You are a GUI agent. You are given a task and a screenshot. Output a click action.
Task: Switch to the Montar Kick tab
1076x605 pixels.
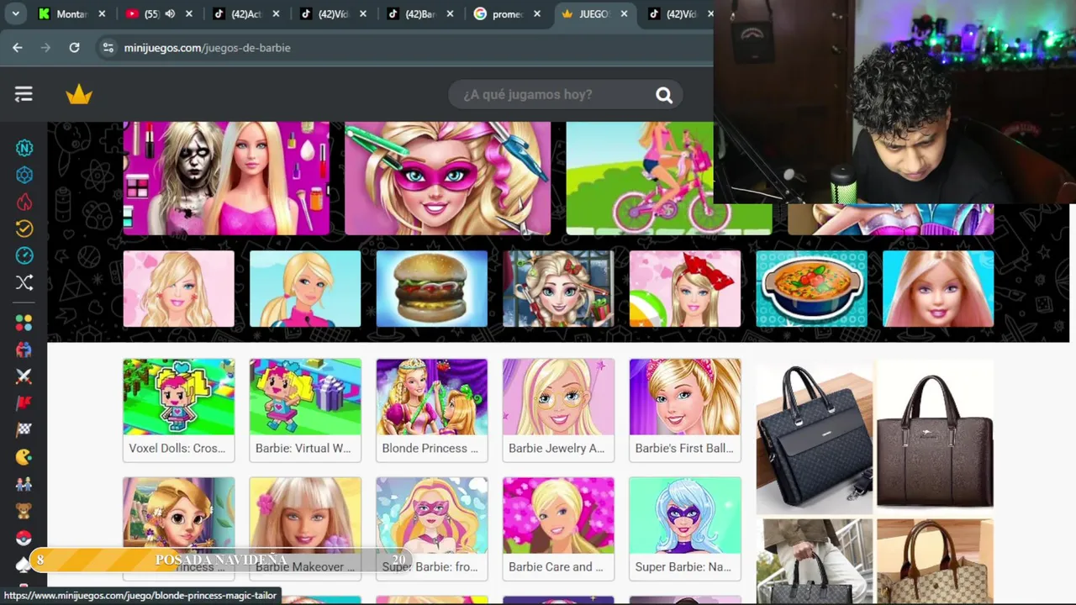(x=71, y=13)
